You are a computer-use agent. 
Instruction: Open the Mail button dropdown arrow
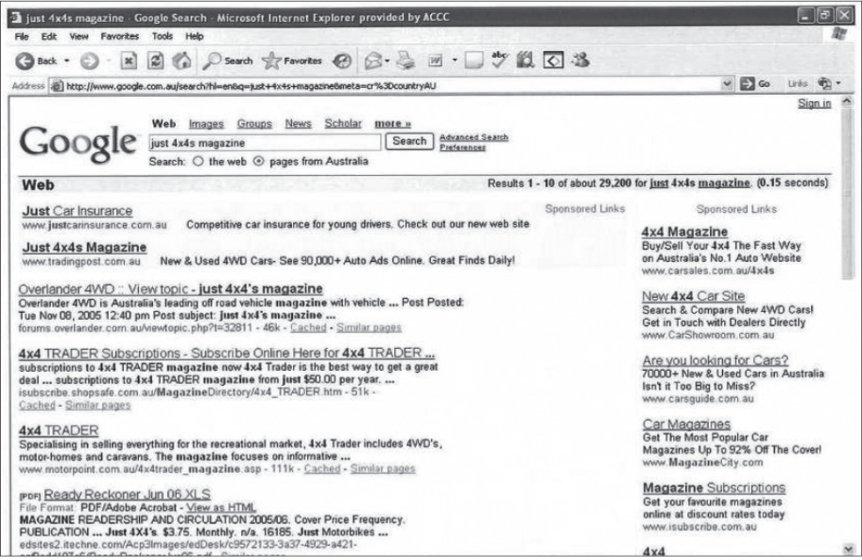point(388,61)
